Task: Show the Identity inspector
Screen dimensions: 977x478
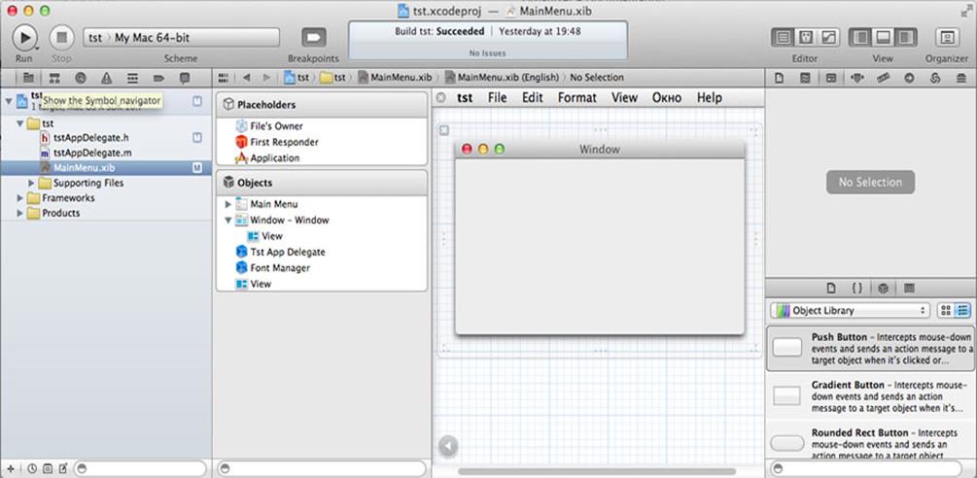Action: coord(830,78)
